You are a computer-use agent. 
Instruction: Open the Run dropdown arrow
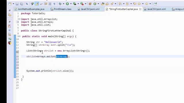pos(71,4)
